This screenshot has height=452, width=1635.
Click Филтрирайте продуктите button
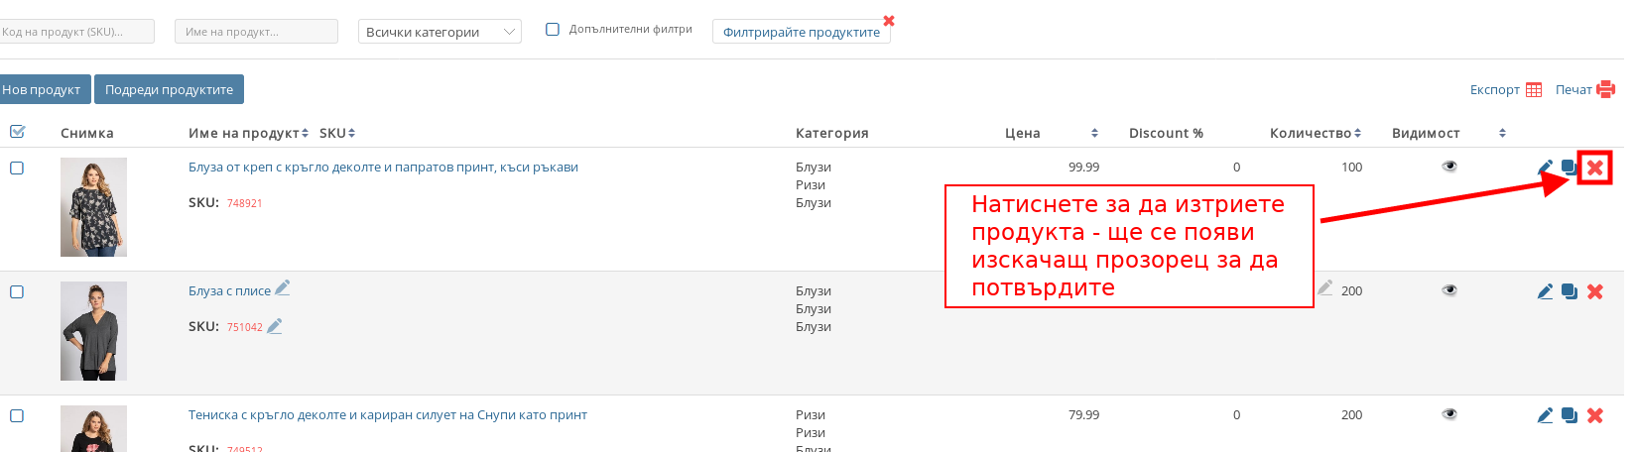click(x=801, y=32)
